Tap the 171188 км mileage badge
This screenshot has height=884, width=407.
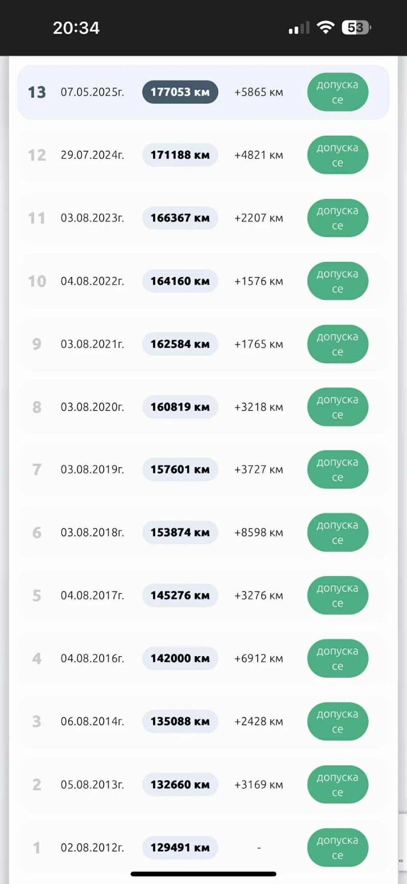pos(180,155)
